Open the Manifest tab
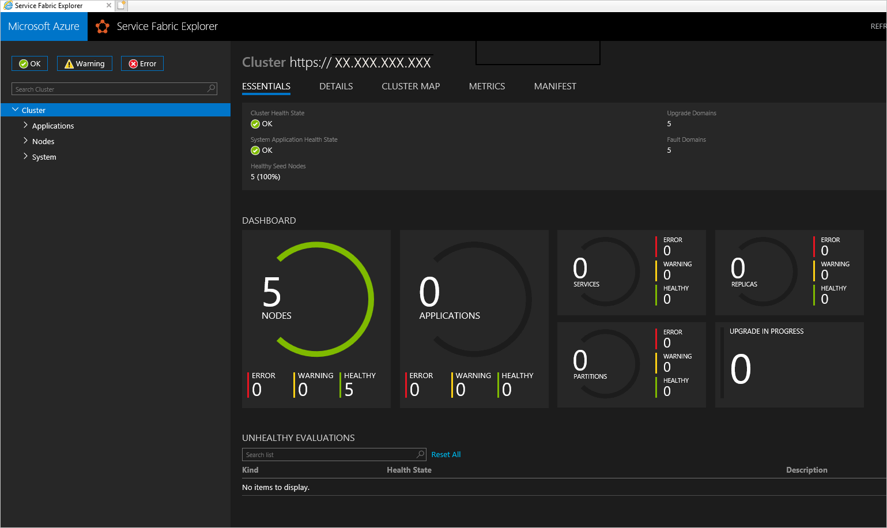 click(554, 86)
